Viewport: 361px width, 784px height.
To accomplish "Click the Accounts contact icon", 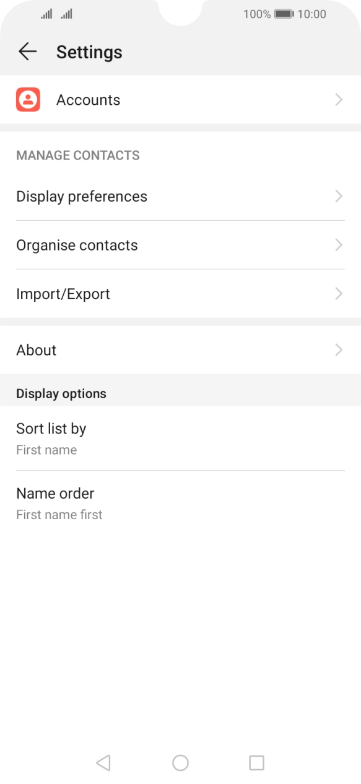I will (x=27, y=99).
